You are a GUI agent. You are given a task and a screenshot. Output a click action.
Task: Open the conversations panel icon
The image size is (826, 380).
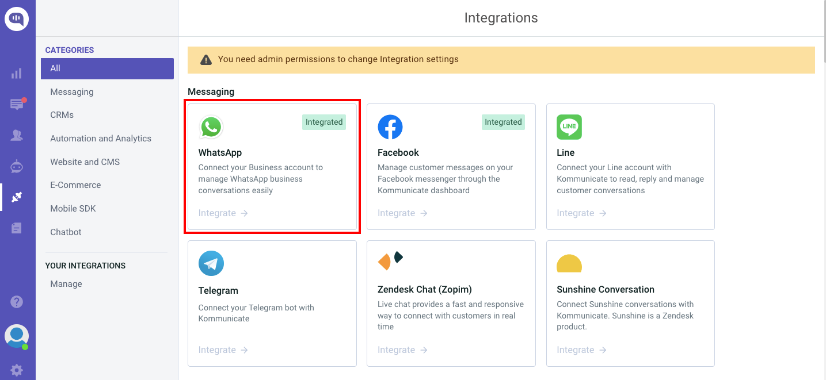coord(17,104)
